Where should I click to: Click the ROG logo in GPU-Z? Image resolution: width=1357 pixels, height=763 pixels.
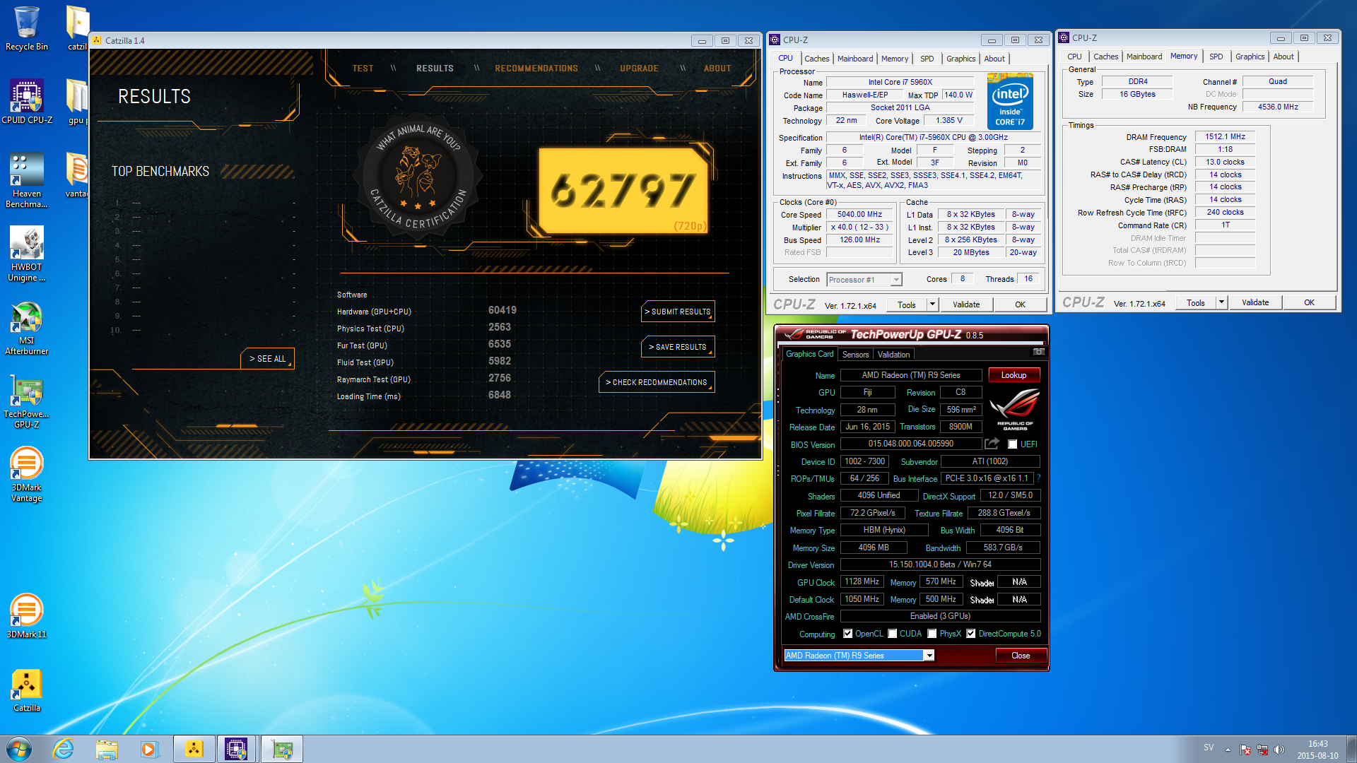click(x=1015, y=409)
